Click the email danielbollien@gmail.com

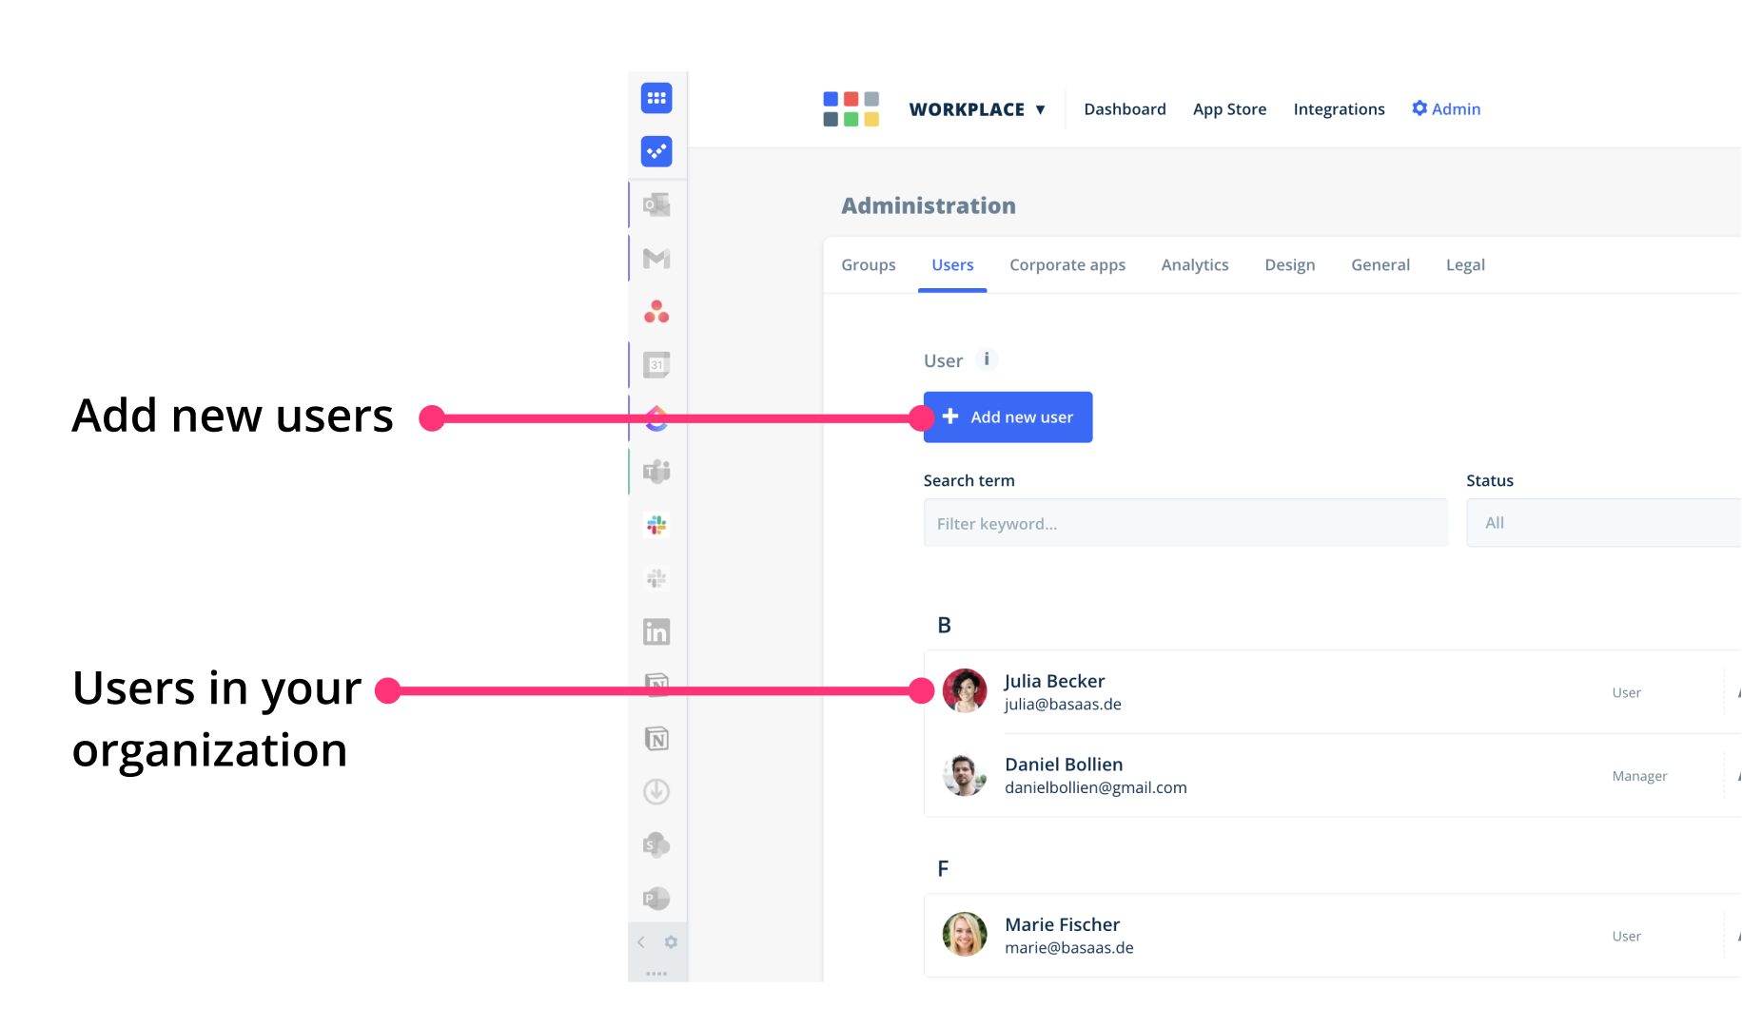click(1096, 787)
